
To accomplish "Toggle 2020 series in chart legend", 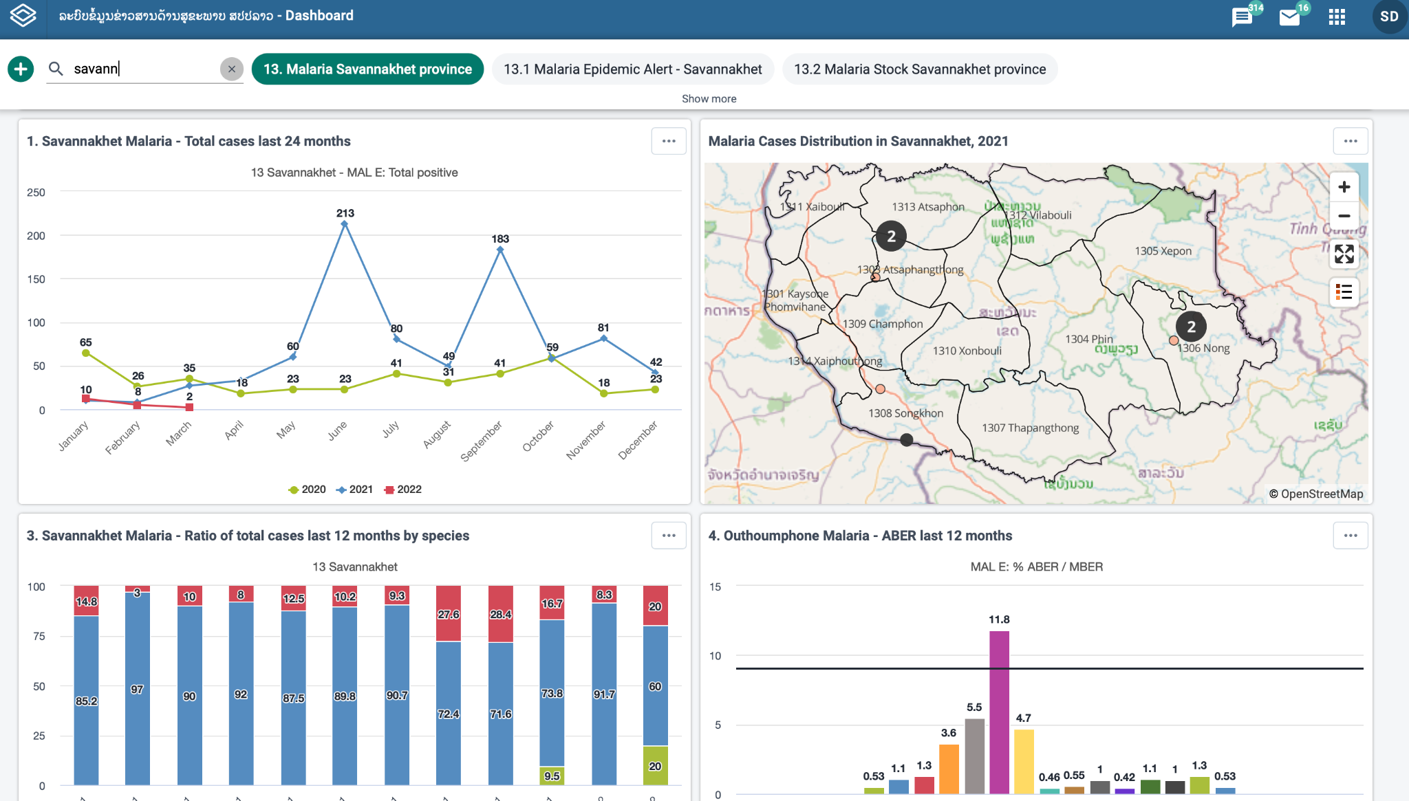I will (308, 490).
